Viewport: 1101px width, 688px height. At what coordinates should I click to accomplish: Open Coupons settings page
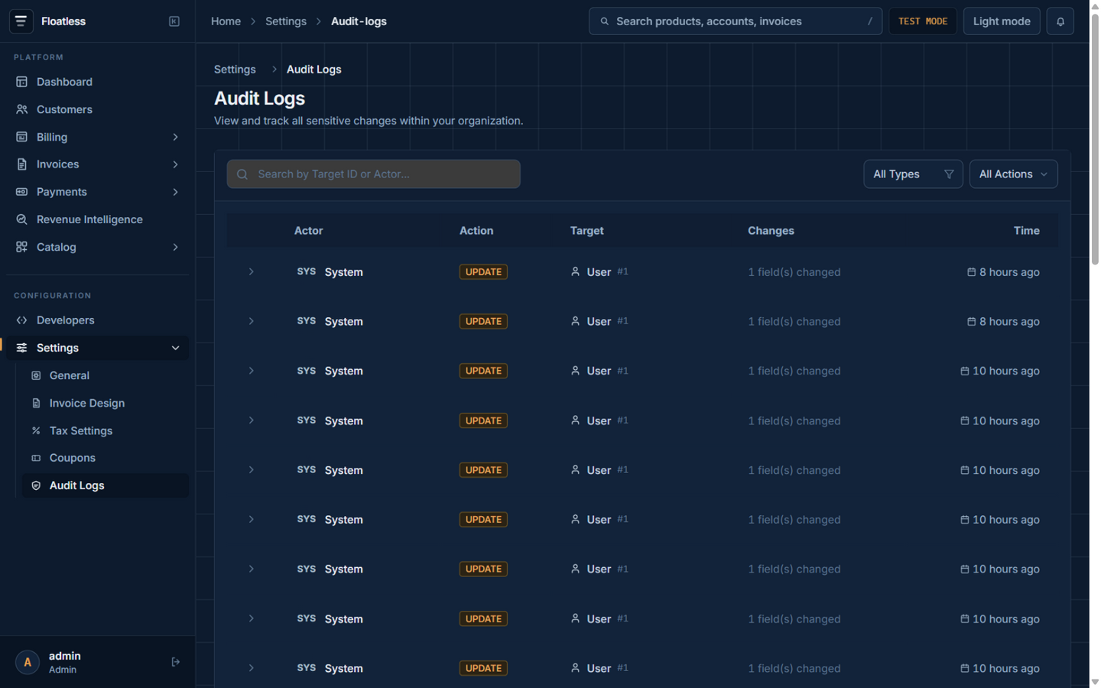point(106,458)
